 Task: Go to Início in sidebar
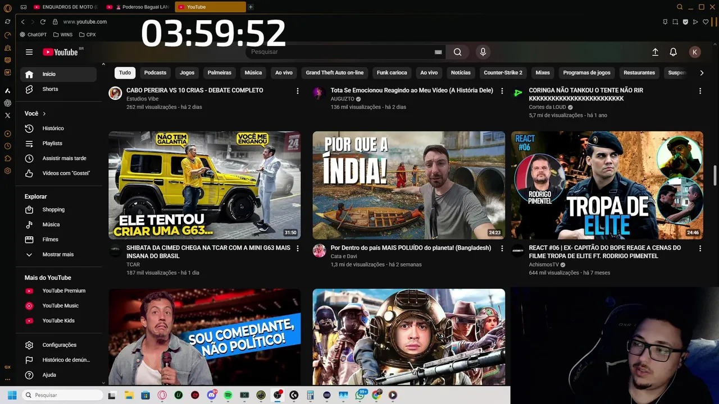[58, 74]
